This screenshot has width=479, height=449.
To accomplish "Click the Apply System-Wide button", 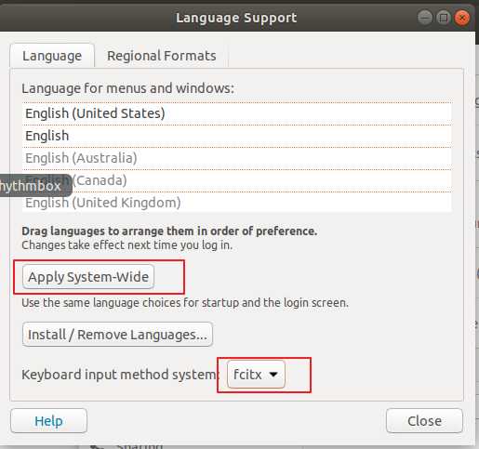I will [x=88, y=277].
